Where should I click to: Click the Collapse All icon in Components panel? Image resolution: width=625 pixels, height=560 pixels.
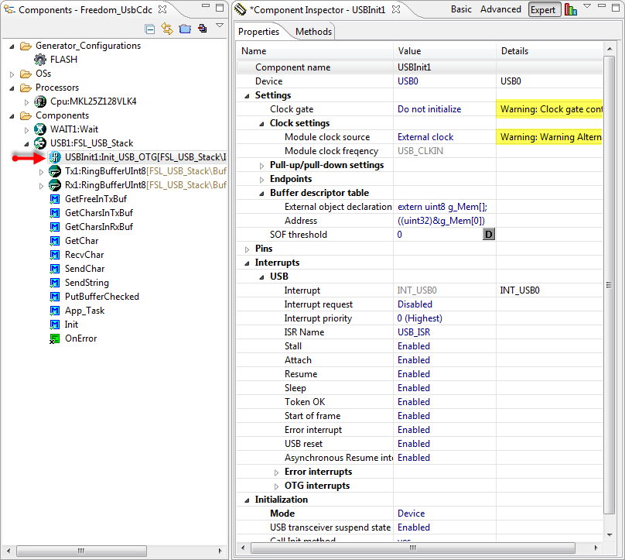(x=150, y=29)
